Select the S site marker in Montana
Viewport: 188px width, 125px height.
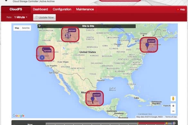tap(68, 36)
